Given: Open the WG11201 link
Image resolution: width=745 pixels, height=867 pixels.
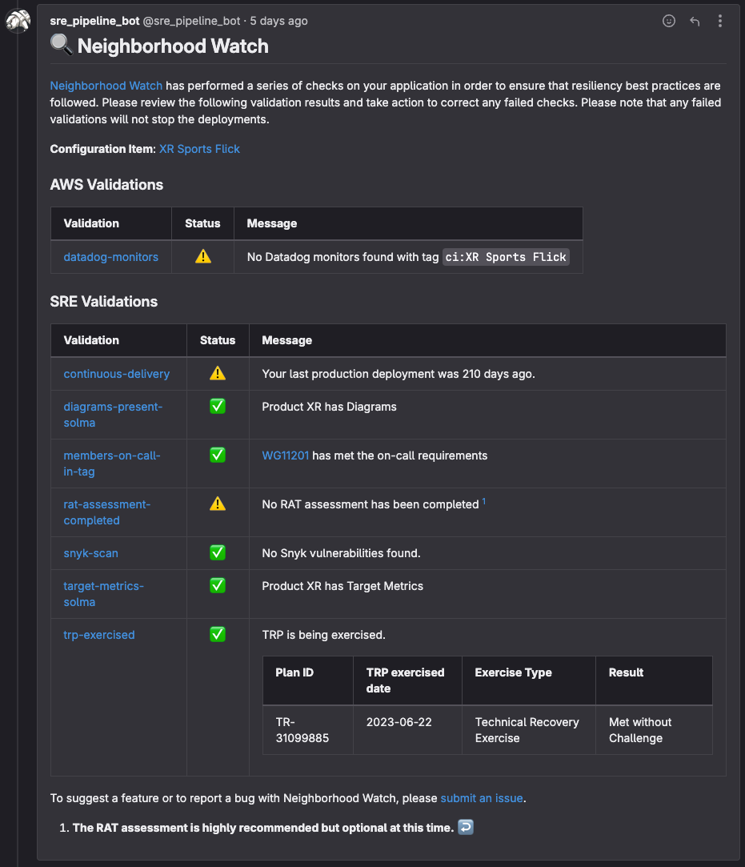Looking at the screenshot, I should (285, 456).
